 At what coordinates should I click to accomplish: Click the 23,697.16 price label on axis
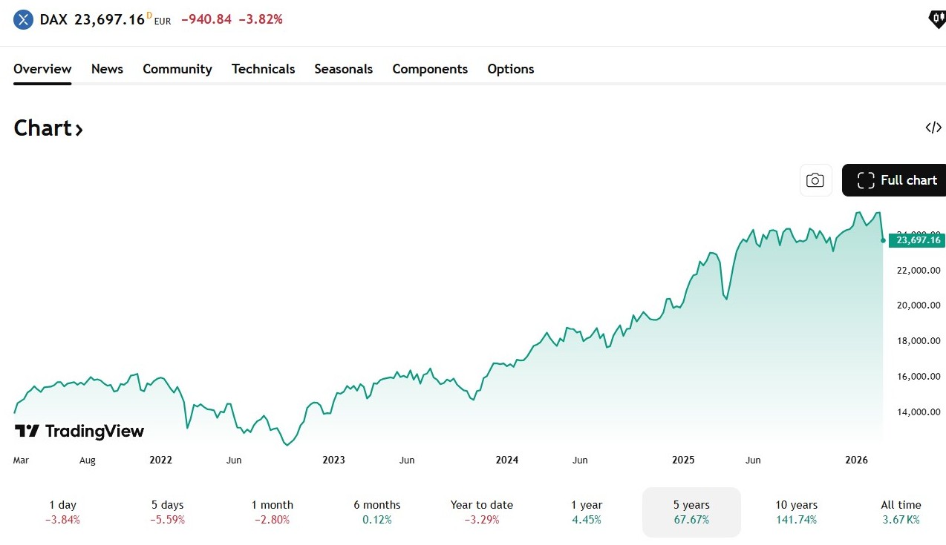coord(917,240)
